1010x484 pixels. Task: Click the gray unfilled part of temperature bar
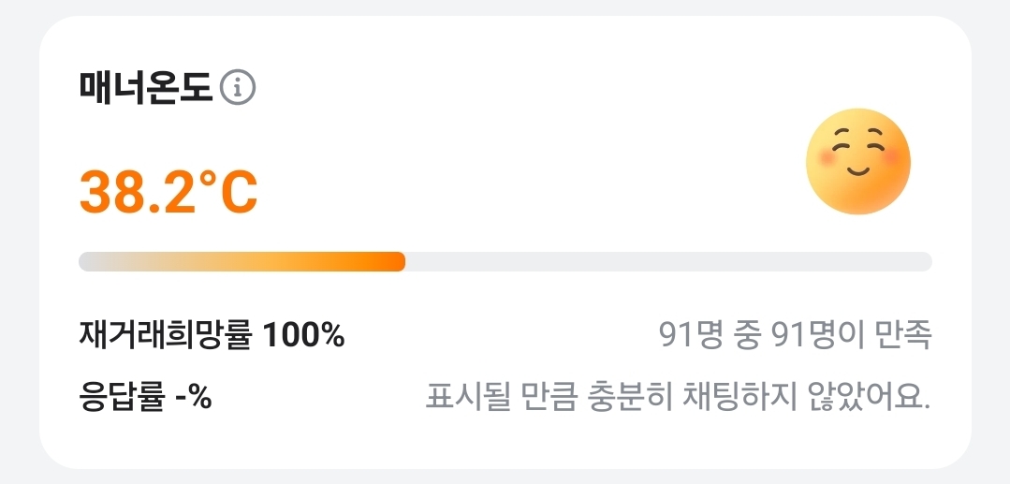coord(666,261)
